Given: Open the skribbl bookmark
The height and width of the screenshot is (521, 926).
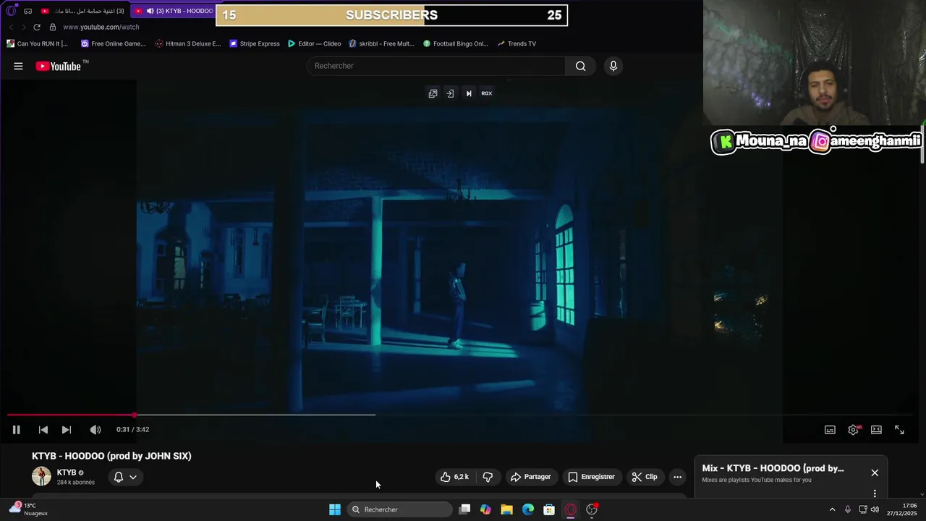Looking at the screenshot, I should (381, 43).
